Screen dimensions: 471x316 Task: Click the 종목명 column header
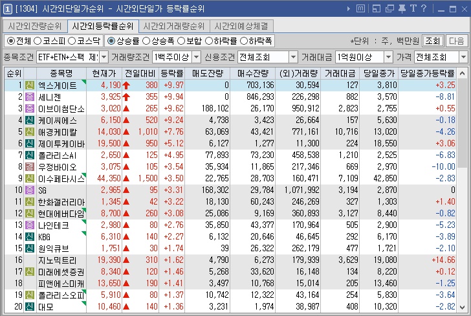click(x=61, y=73)
